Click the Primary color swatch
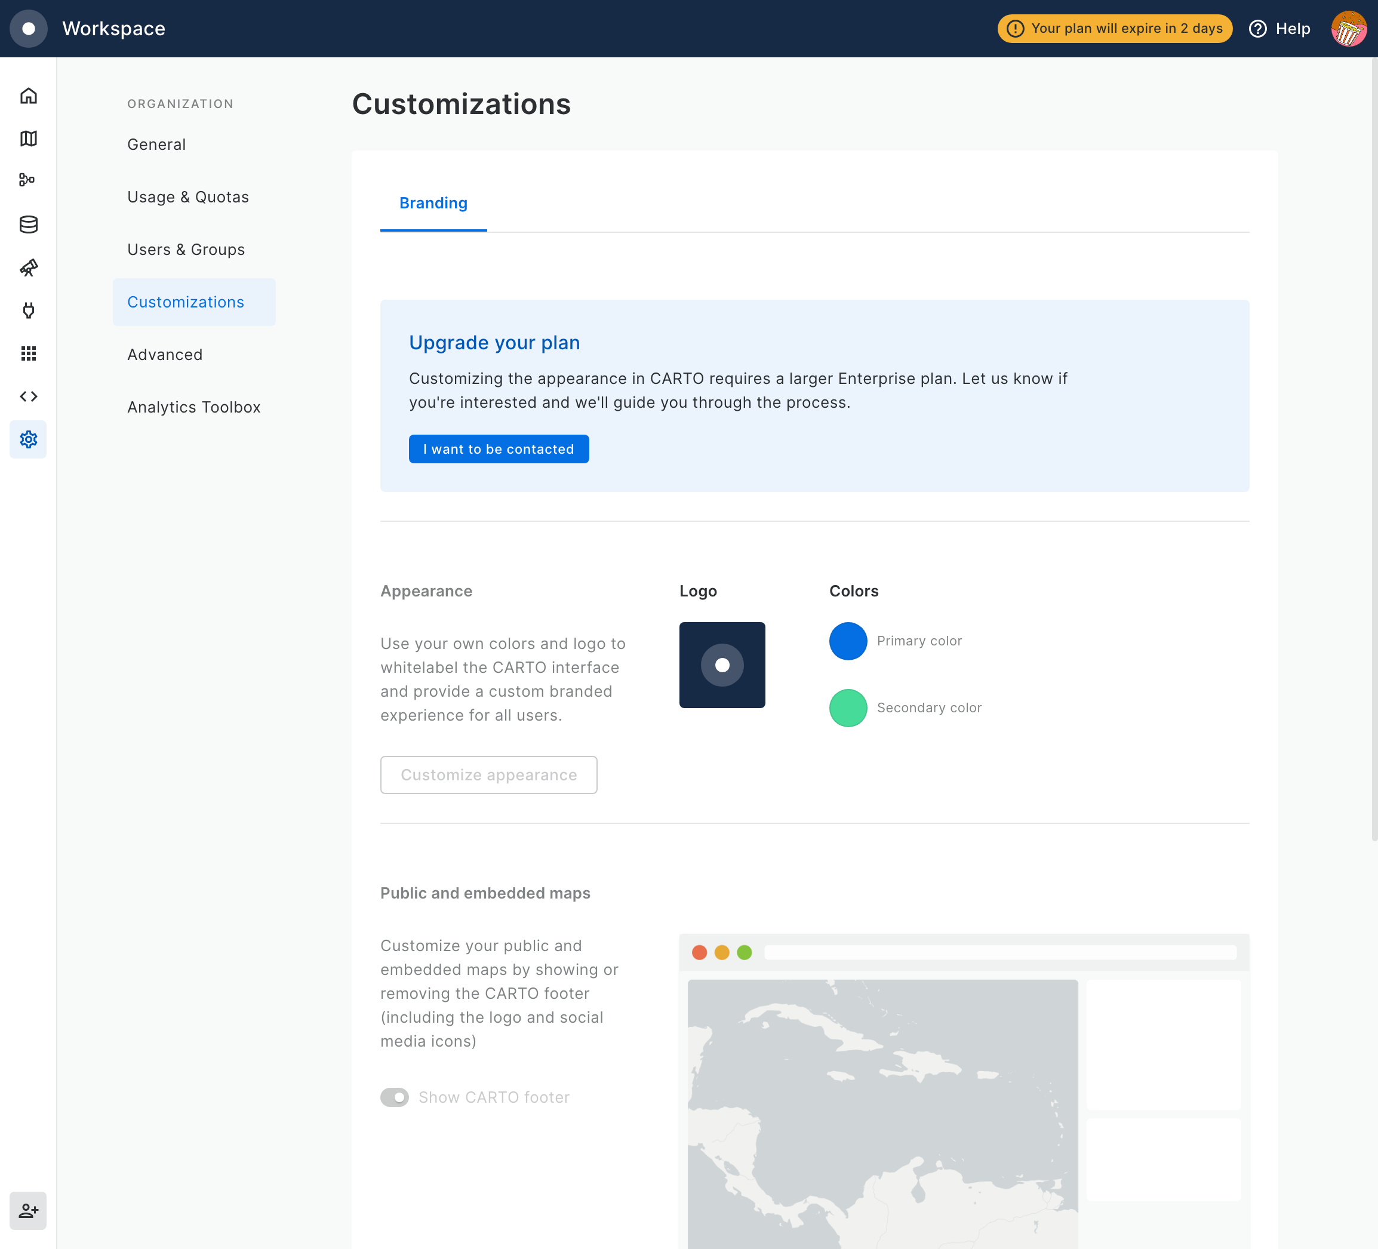1378x1249 pixels. tap(848, 641)
